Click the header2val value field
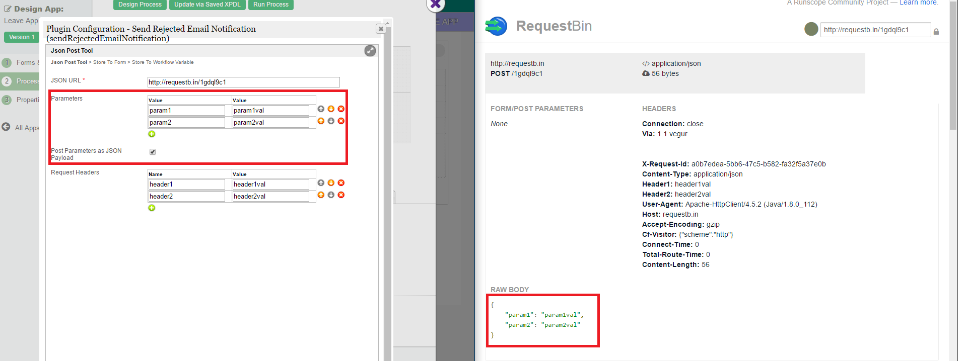967x361 pixels. (x=271, y=196)
